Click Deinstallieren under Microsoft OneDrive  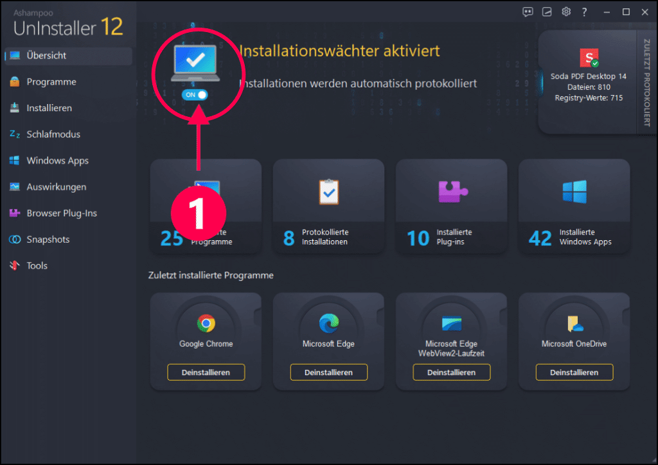[x=574, y=373]
